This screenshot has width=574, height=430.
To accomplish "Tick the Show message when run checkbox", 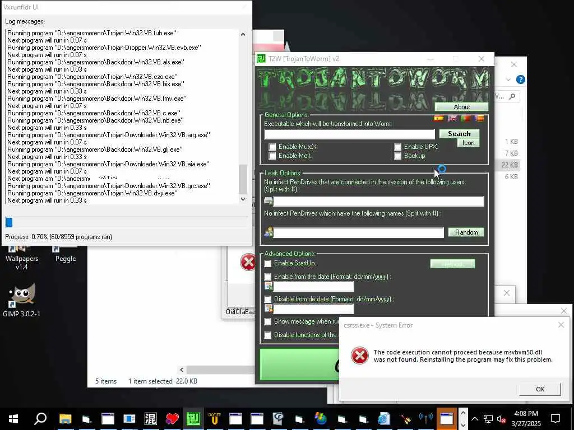I will pos(268,321).
